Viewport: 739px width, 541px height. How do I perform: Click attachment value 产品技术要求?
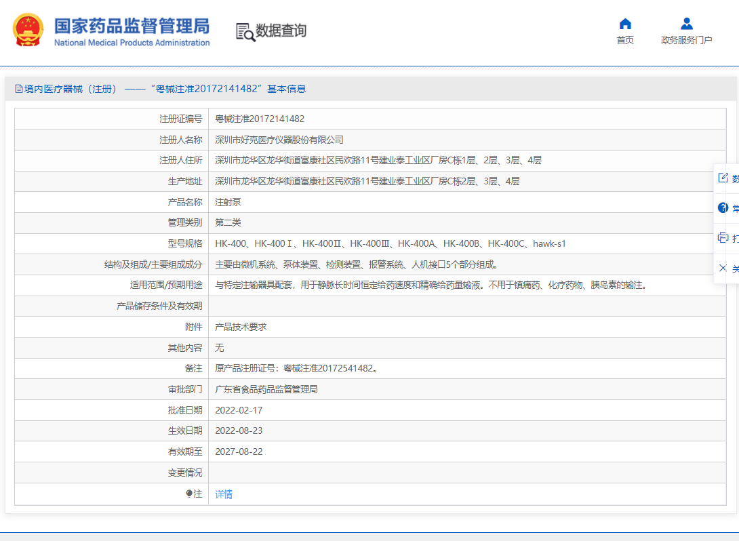(241, 327)
